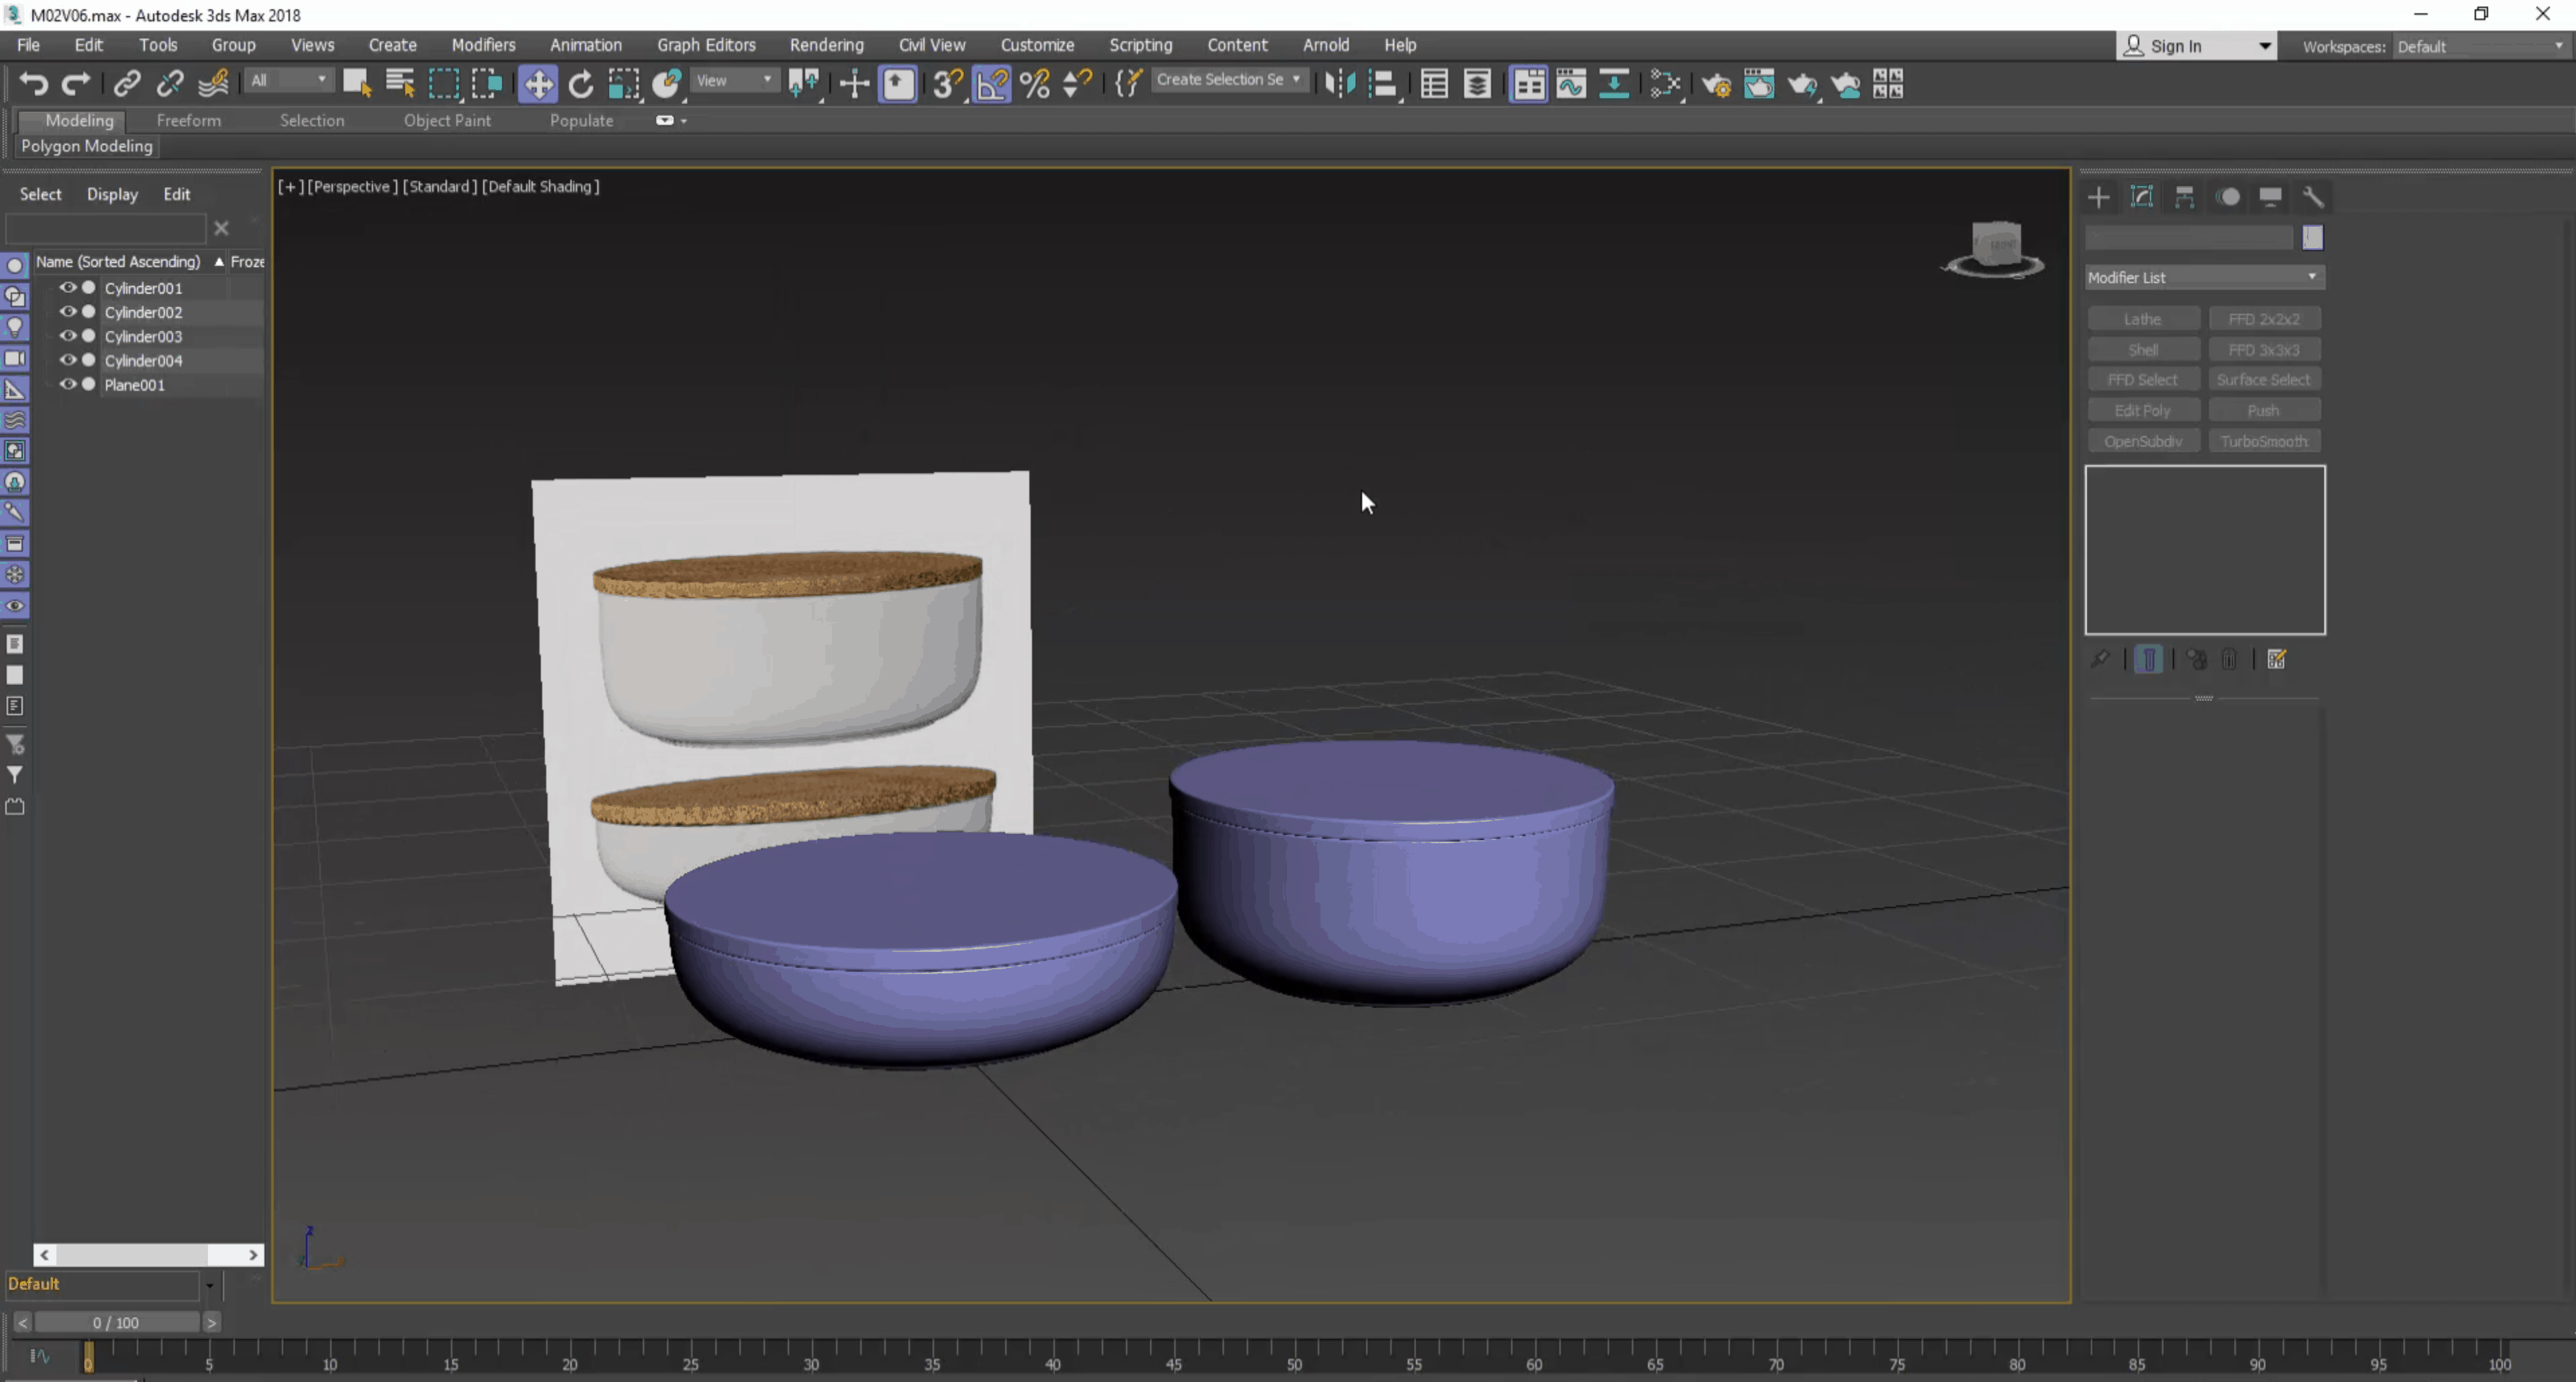Switch to the Object Paint ribbon tab
This screenshot has width=2576, height=1382.
point(447,120)
